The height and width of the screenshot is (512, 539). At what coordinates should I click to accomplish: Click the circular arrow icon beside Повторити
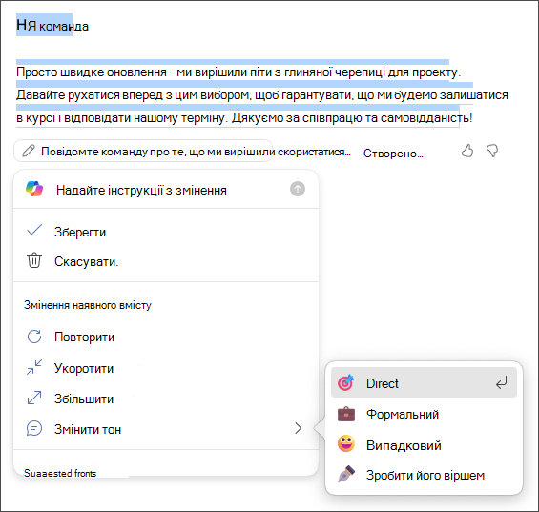[x=34, y=337]
